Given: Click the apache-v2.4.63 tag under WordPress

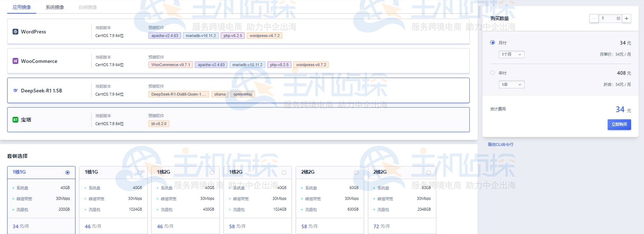Looking at the screenshot, I should pyautogui.click(x=165, y=36).
